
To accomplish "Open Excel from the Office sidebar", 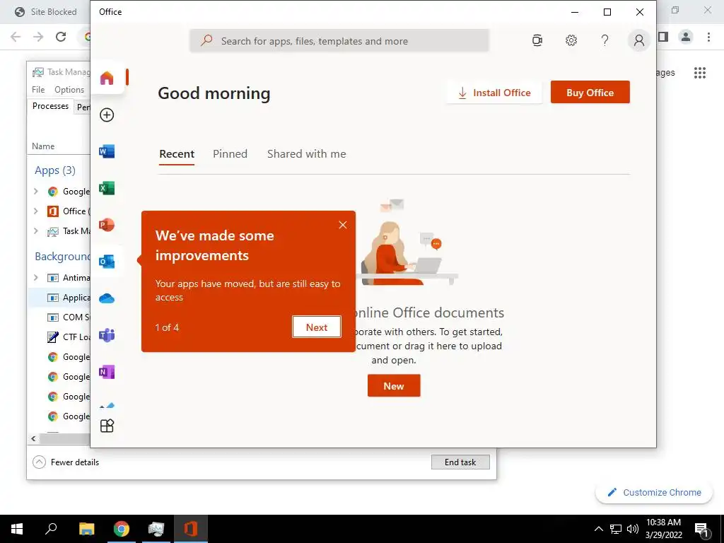I will 107,188.
